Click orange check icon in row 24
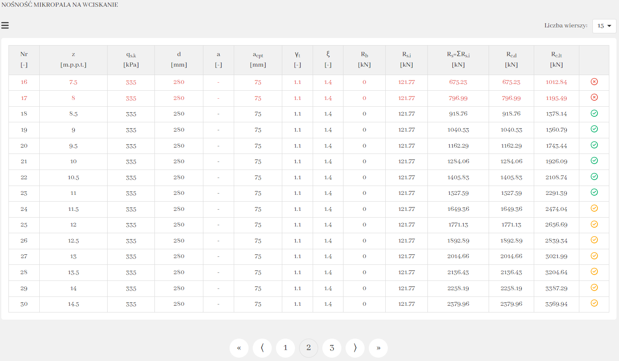Viewport: 619px width, 361px height. tap(594, 208)
